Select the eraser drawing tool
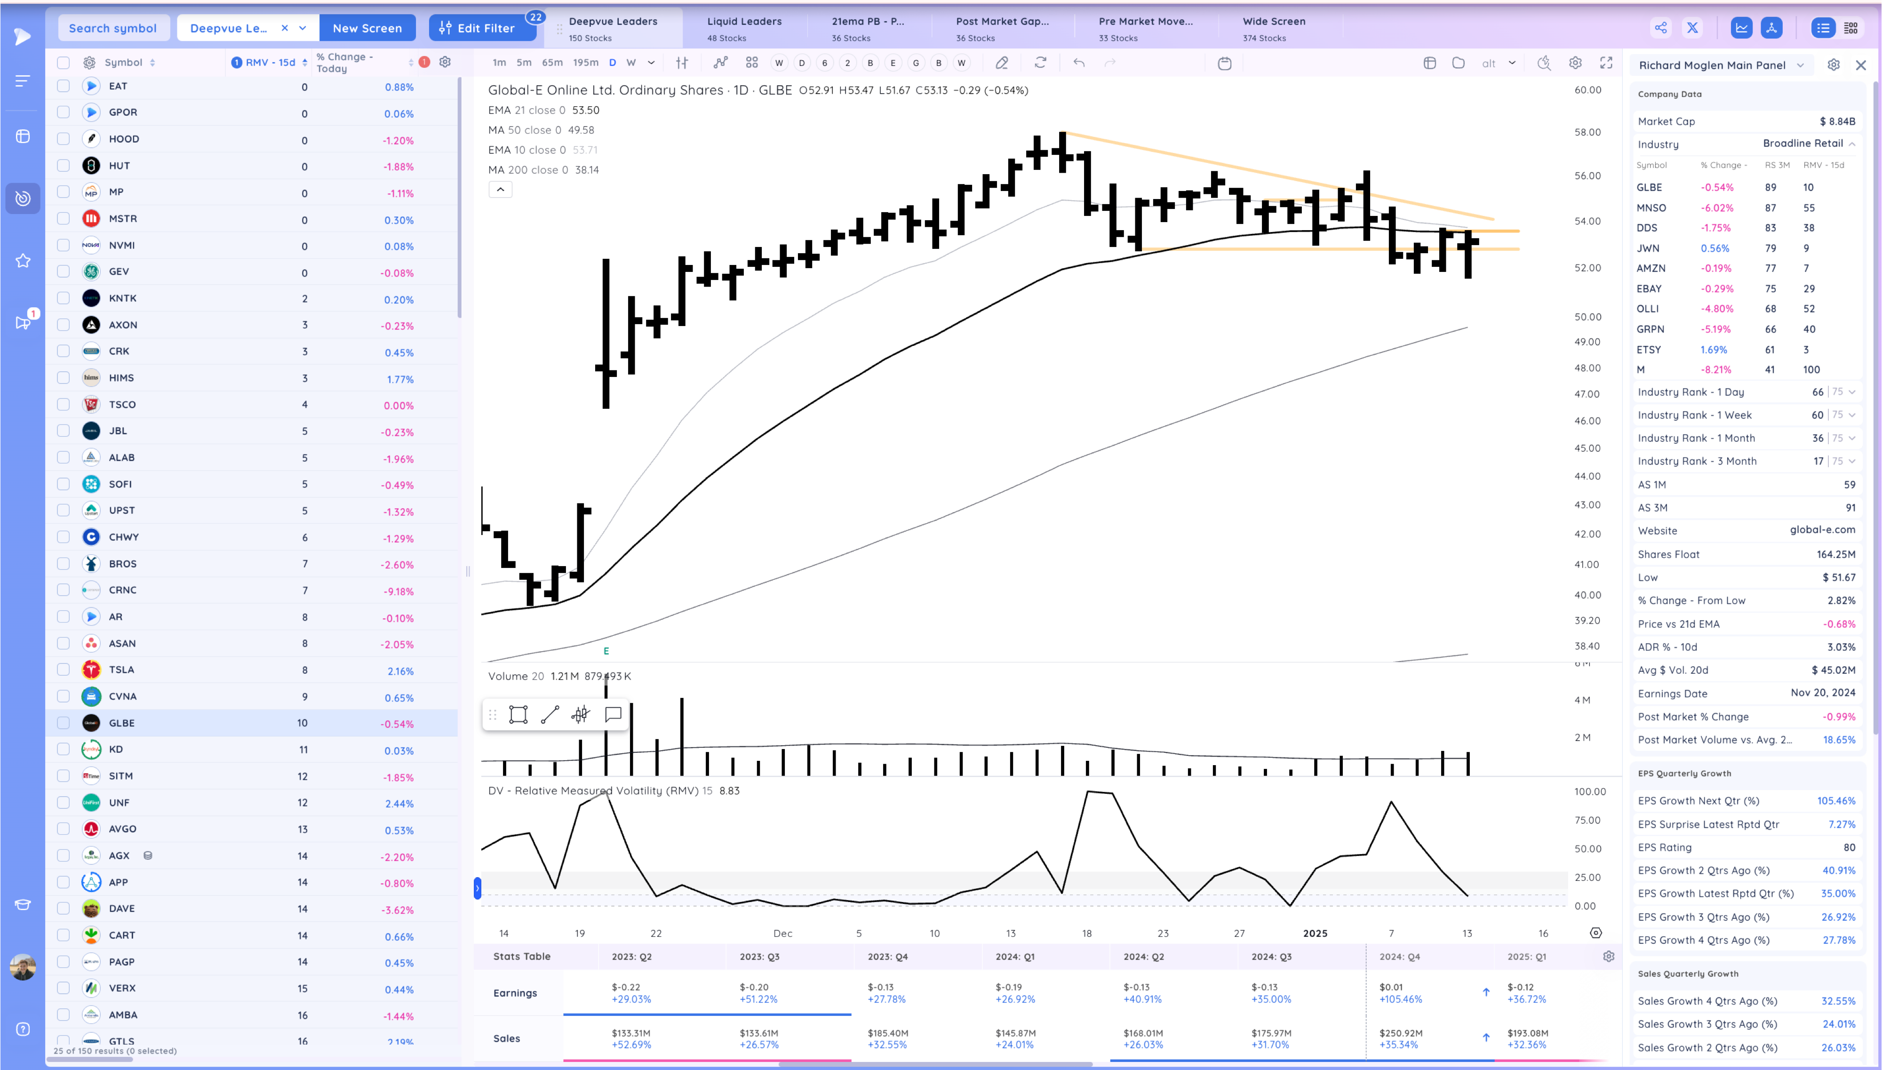This screenshot has height=1070, width=1882. (1001, 63)
